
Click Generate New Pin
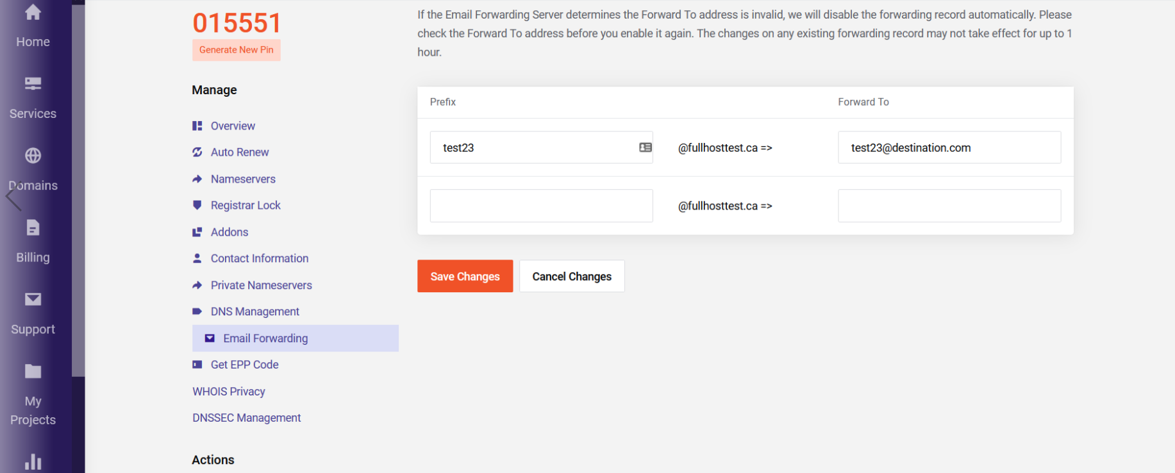point(236,49)
